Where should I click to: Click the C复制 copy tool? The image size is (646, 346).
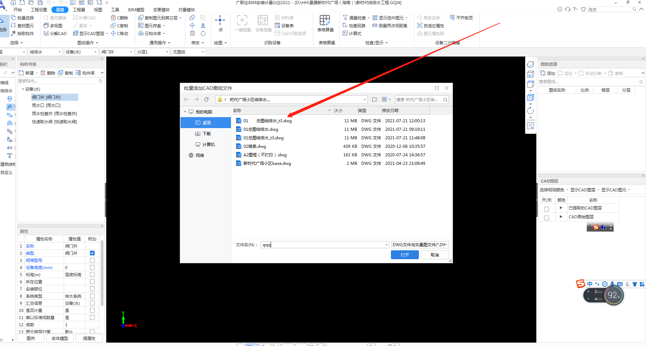120,26
